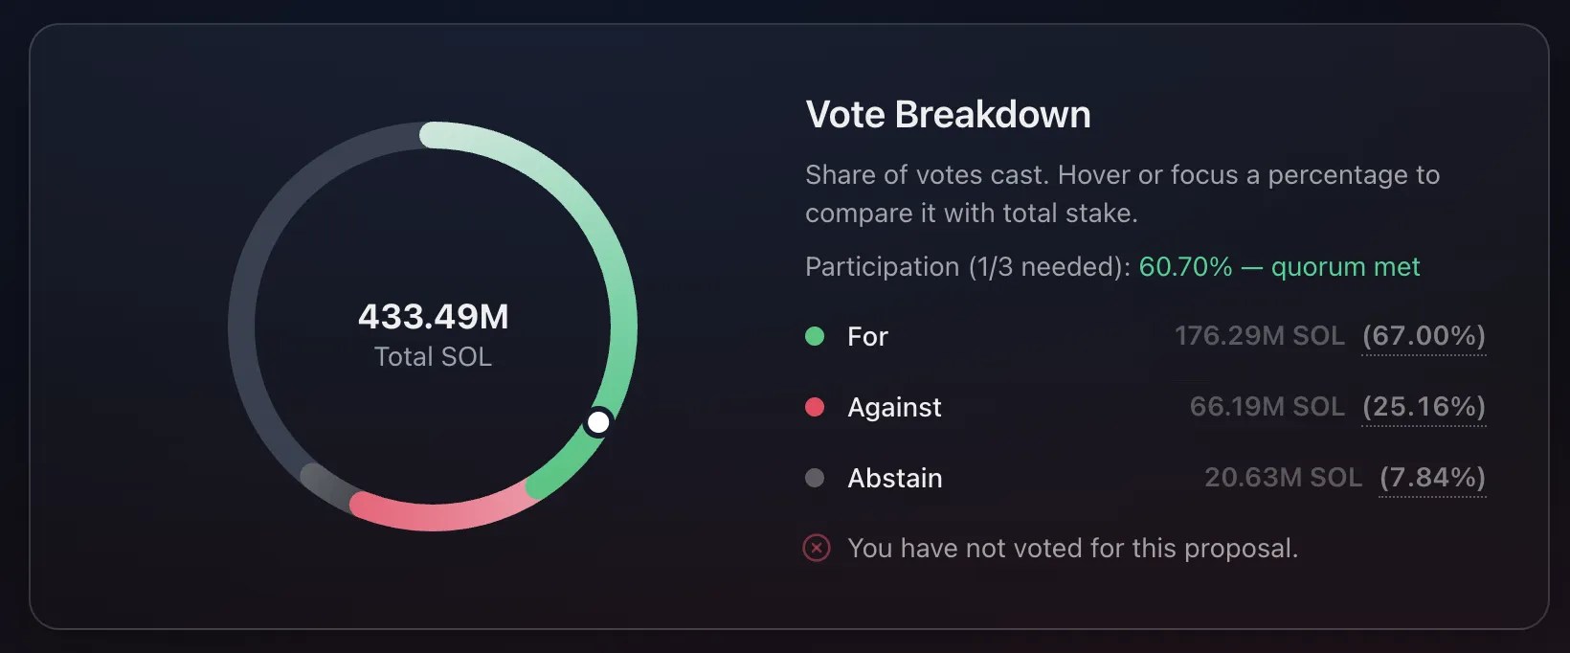Click the green For legend dot
This screenshot has width=1570, height=653.
pos(815,336)
